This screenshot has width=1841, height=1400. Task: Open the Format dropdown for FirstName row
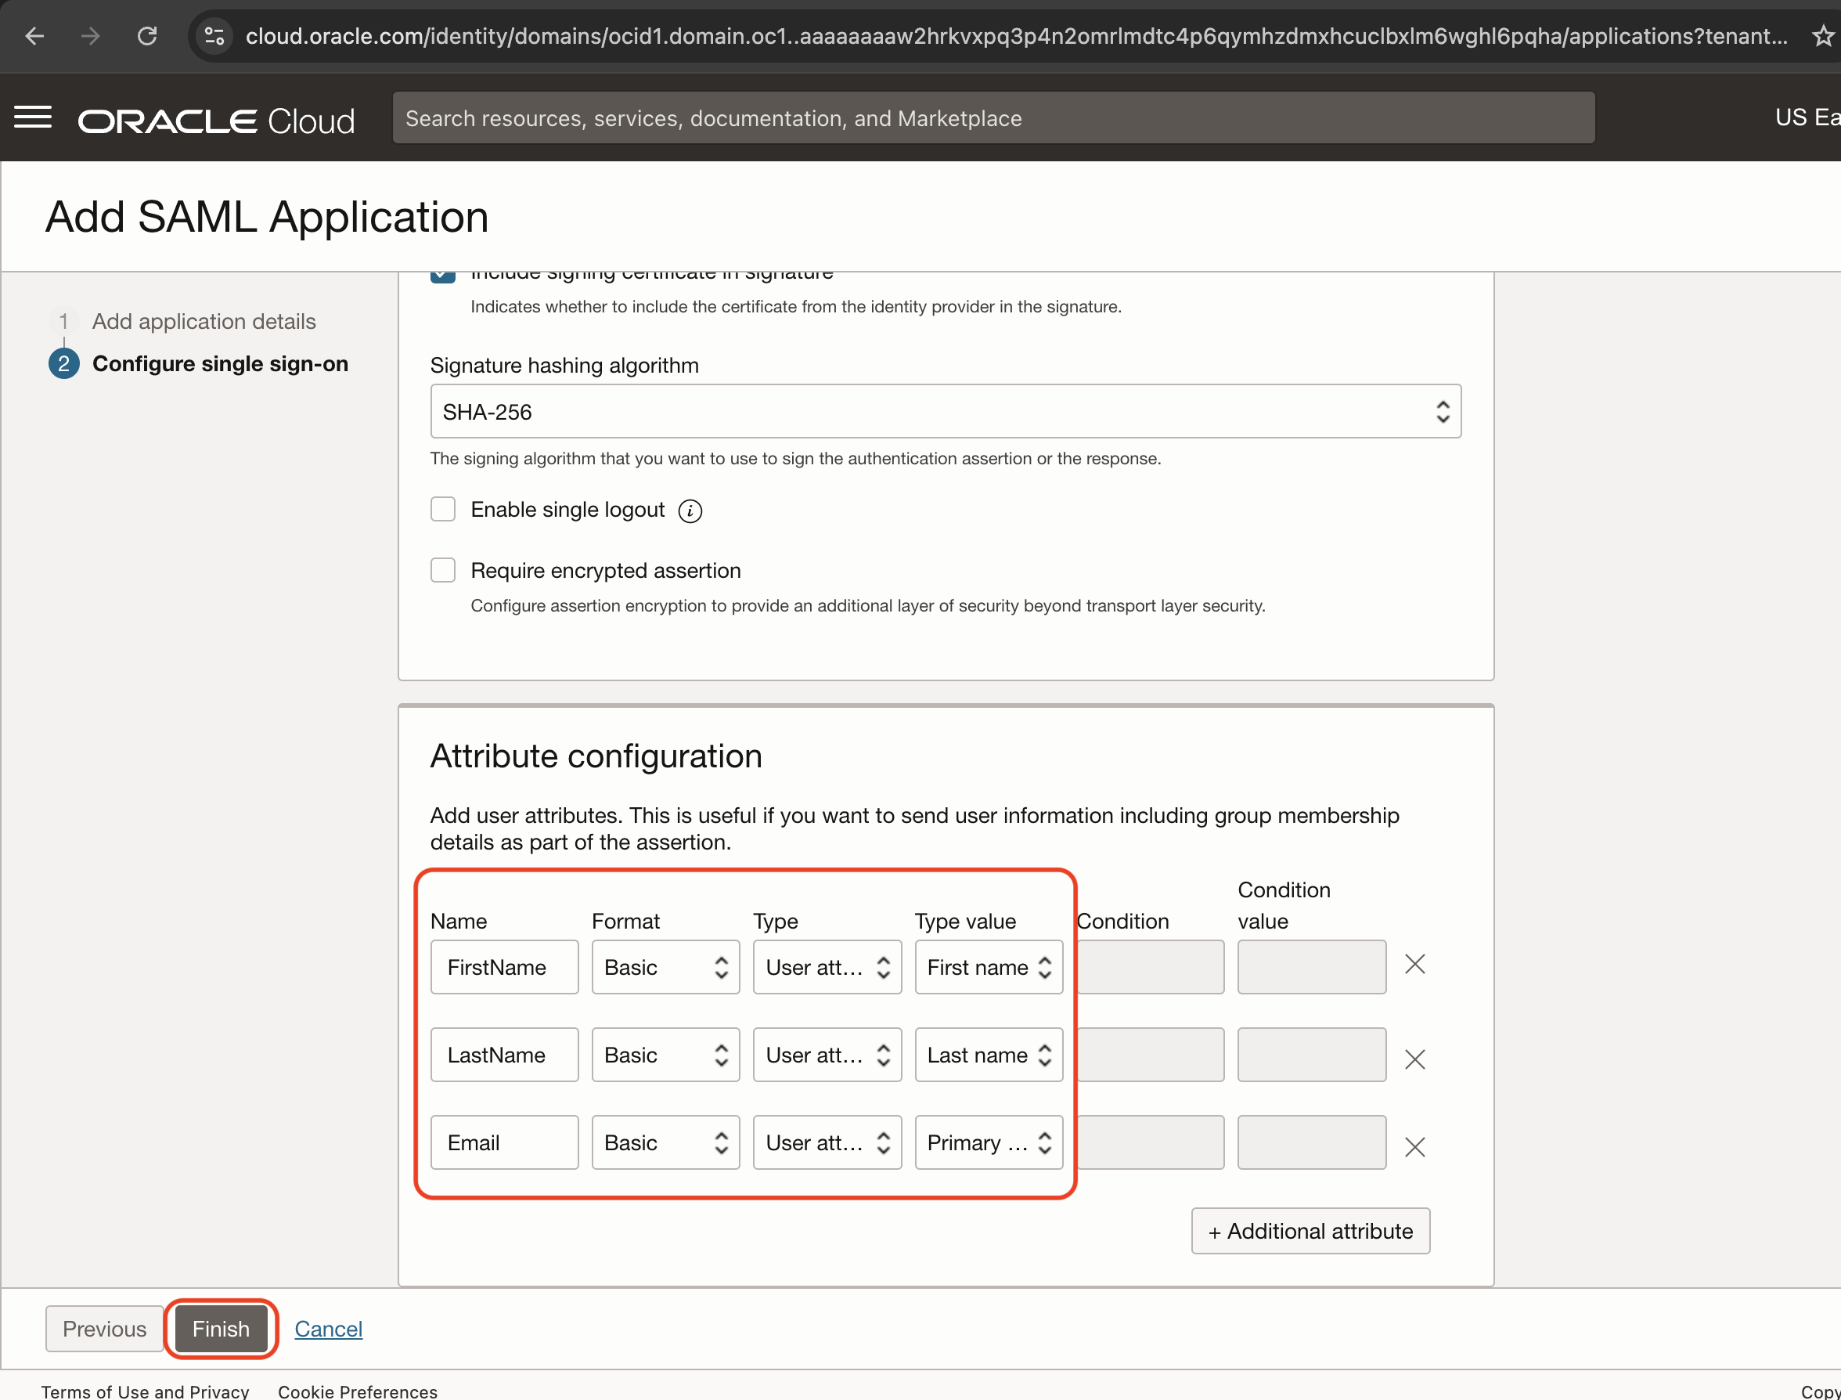pyautogui.click(x=665, y=968)
